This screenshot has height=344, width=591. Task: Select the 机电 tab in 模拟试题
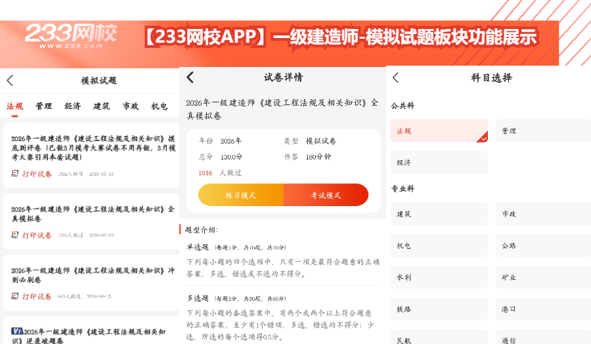(160, 106)
